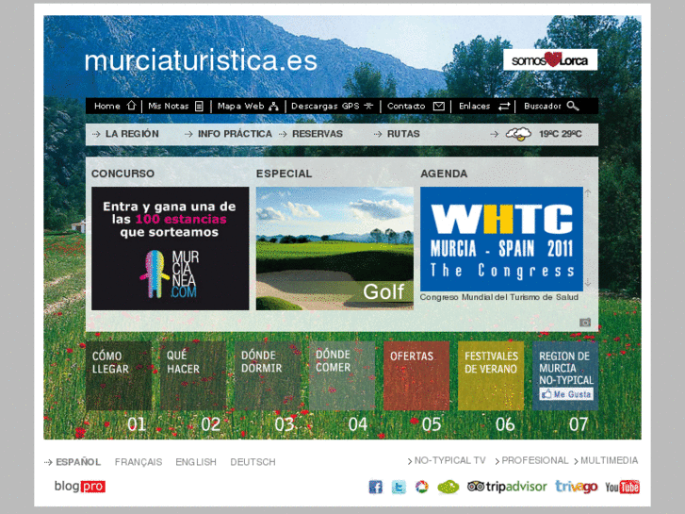Click Congreso Mundial del Turismo de Salud
Viewport: 685px width, 514px height.
498,297
